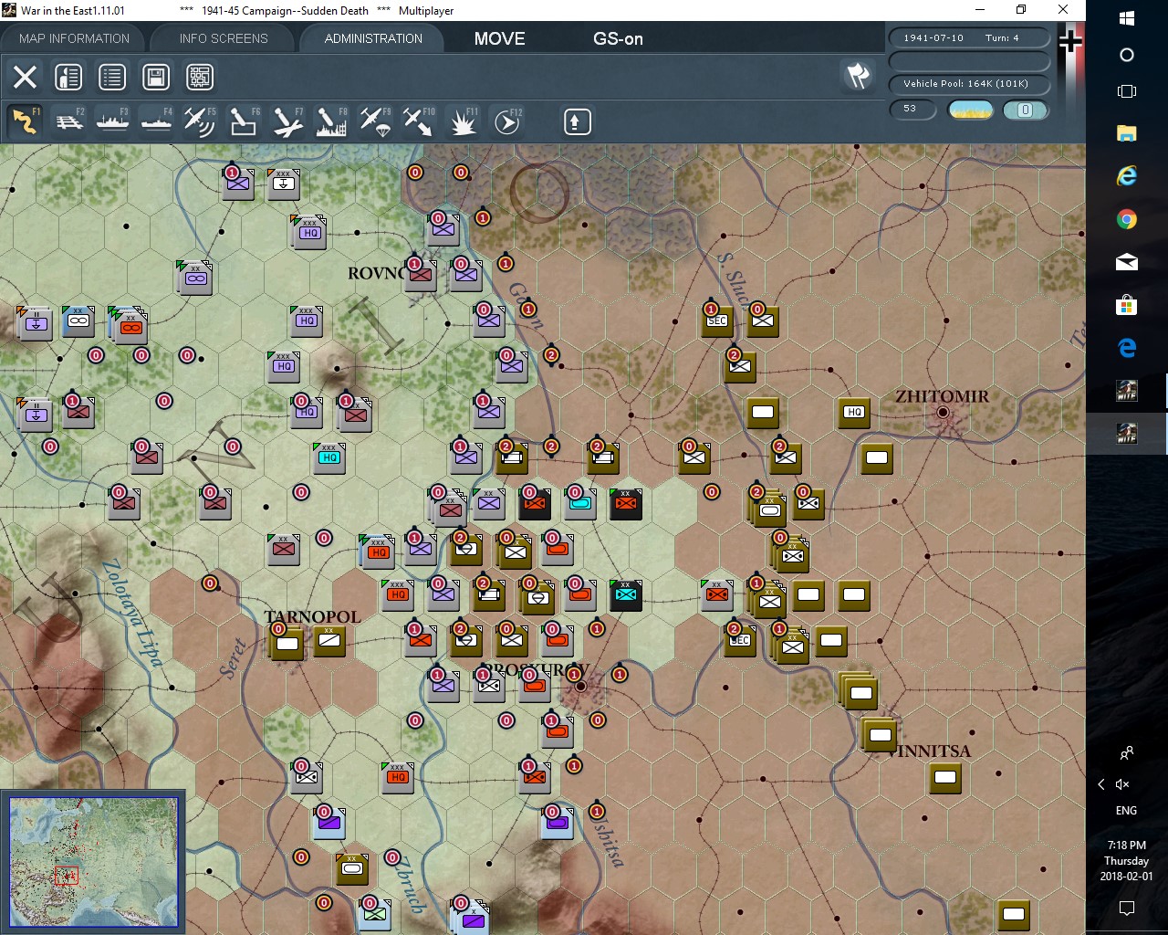Click inside the minimap overview
Screen dimensions: 1168x935
coord(93,861)
